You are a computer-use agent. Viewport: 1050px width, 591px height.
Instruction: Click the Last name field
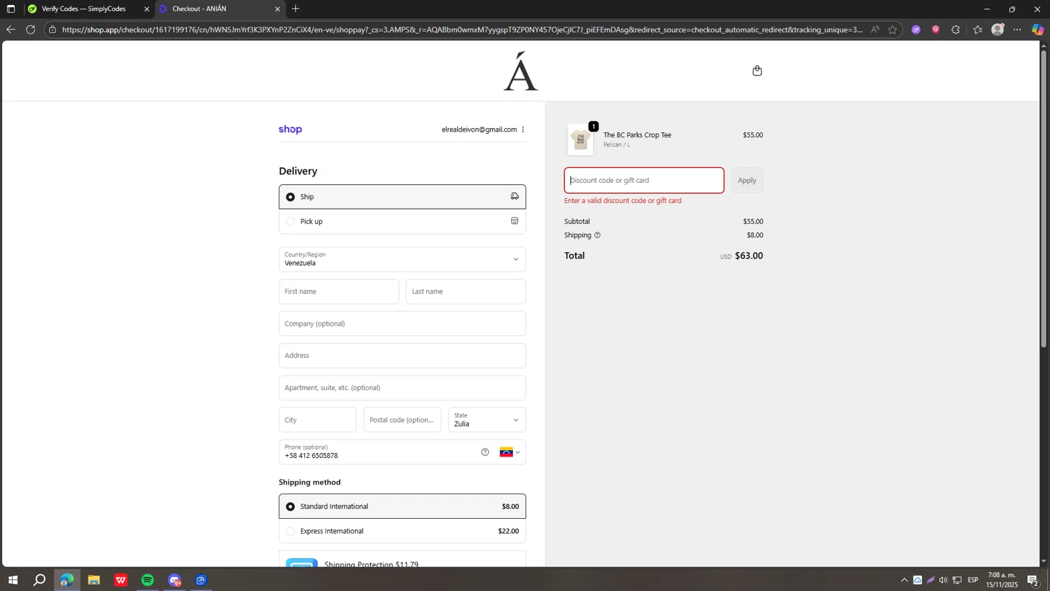coord(465,291)
